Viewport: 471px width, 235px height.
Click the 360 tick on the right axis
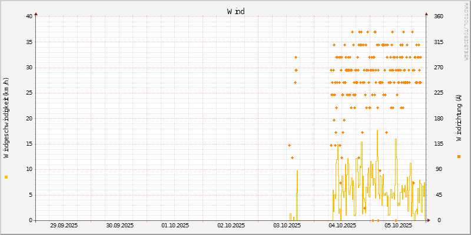point(439,16)
